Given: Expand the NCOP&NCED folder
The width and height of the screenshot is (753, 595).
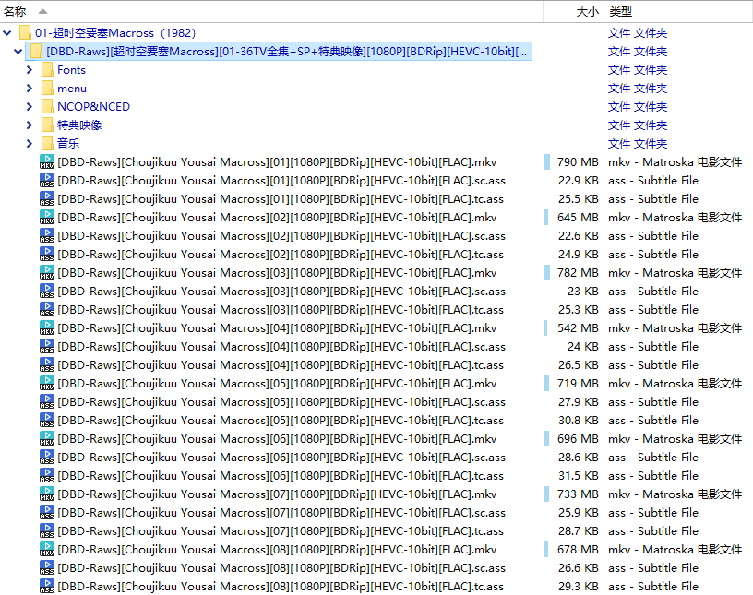Looking at the screenshot, I should [30, 107].
